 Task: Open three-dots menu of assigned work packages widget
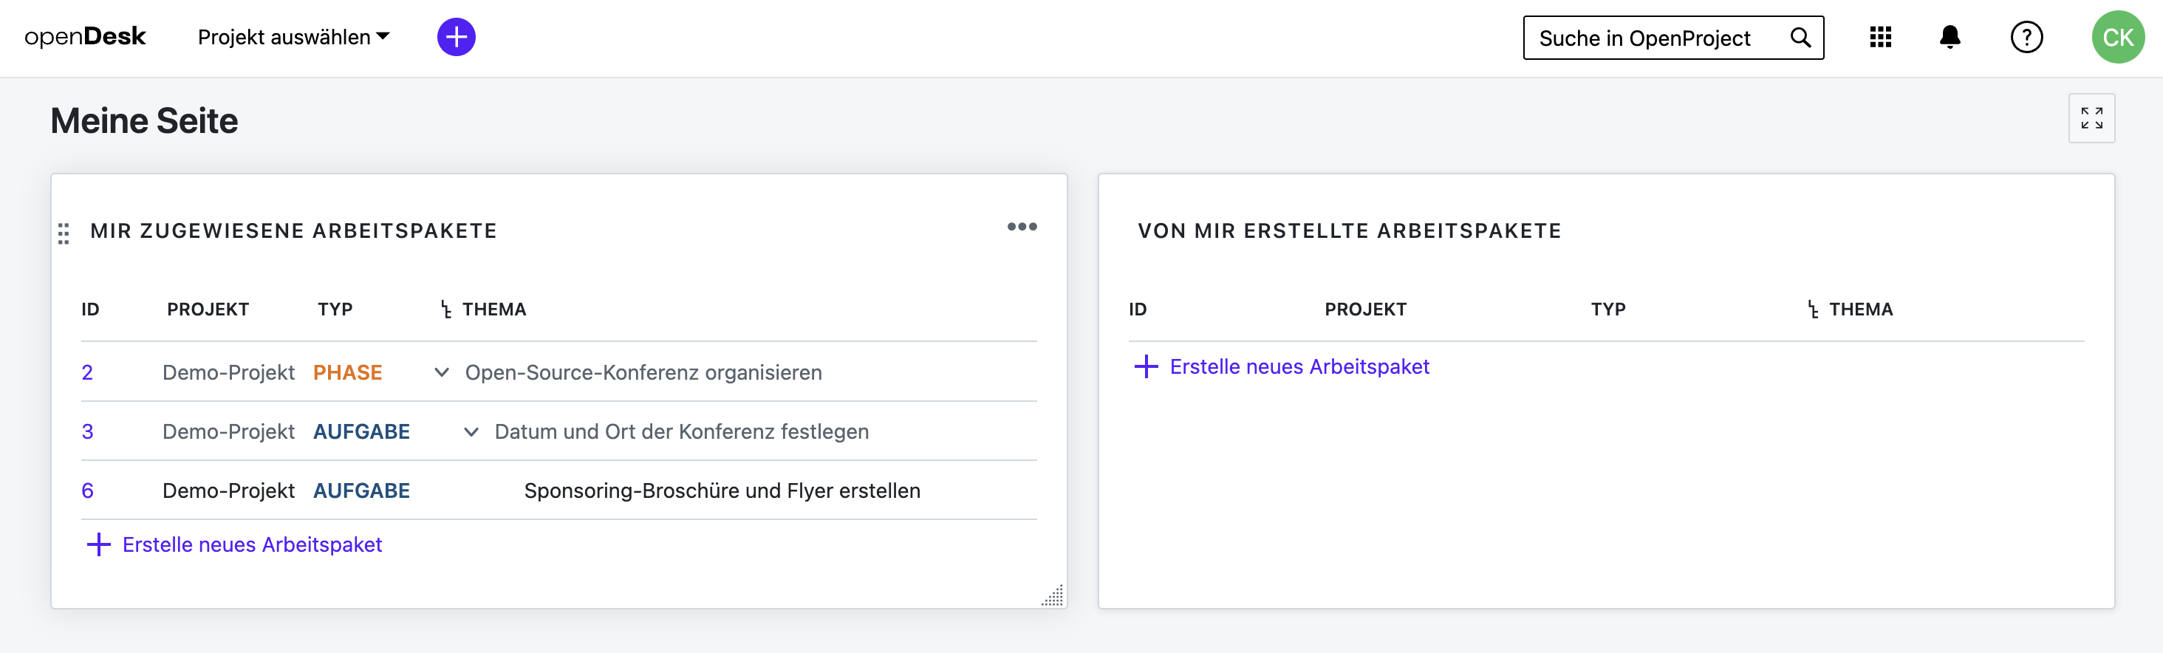(x=1021, y=227)
